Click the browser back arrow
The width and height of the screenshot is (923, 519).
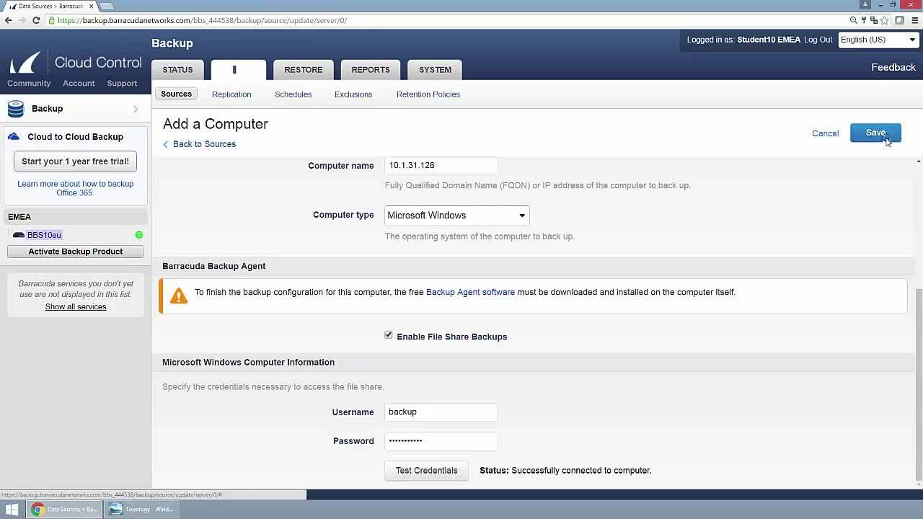point(8,20)
